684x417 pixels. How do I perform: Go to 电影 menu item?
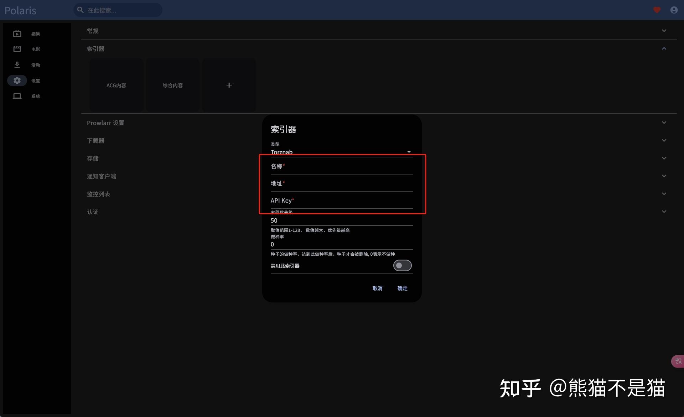(36, 49)
